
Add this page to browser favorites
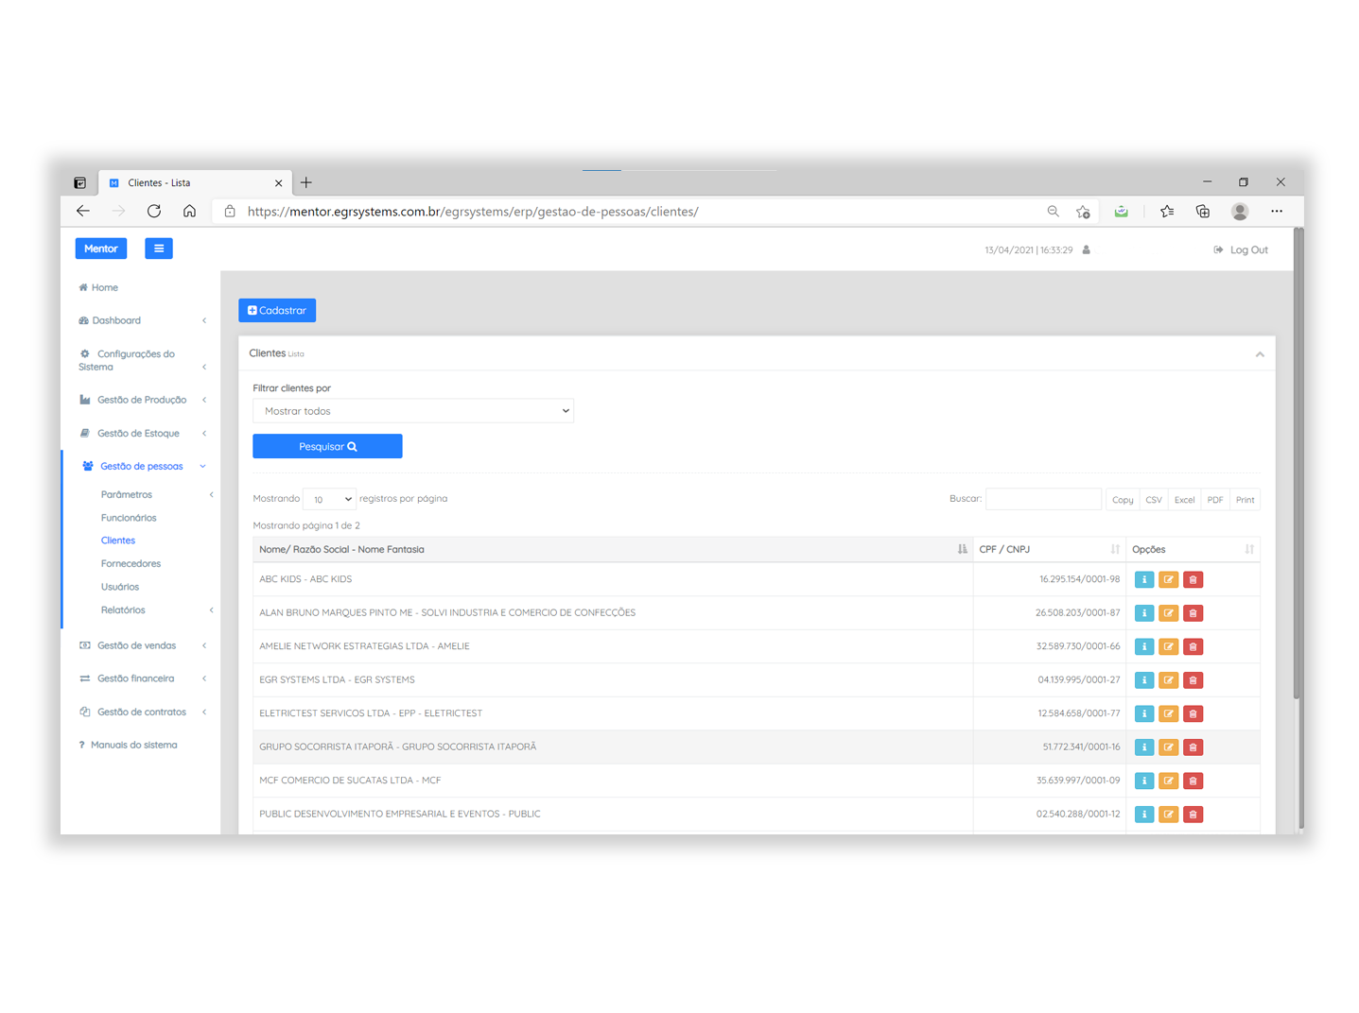click(x=1083, y=212)
